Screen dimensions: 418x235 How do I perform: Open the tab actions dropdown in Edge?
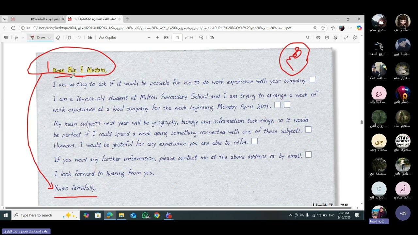pos(5,19)
